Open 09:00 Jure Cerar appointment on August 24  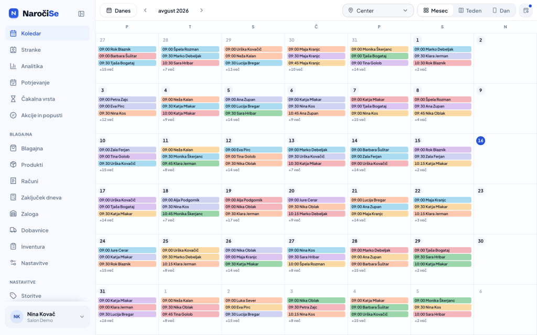[x=127, y=250]
